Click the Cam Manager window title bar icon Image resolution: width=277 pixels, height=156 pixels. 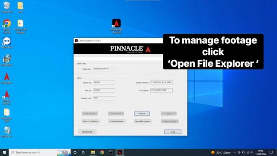pos(76,41)
